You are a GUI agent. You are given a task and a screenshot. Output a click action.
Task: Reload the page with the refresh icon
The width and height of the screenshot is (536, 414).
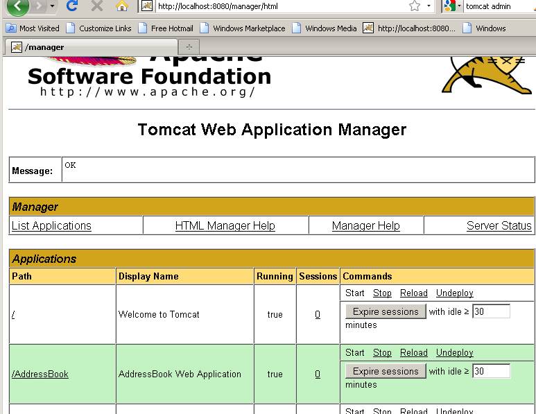[x=71, y=6]
